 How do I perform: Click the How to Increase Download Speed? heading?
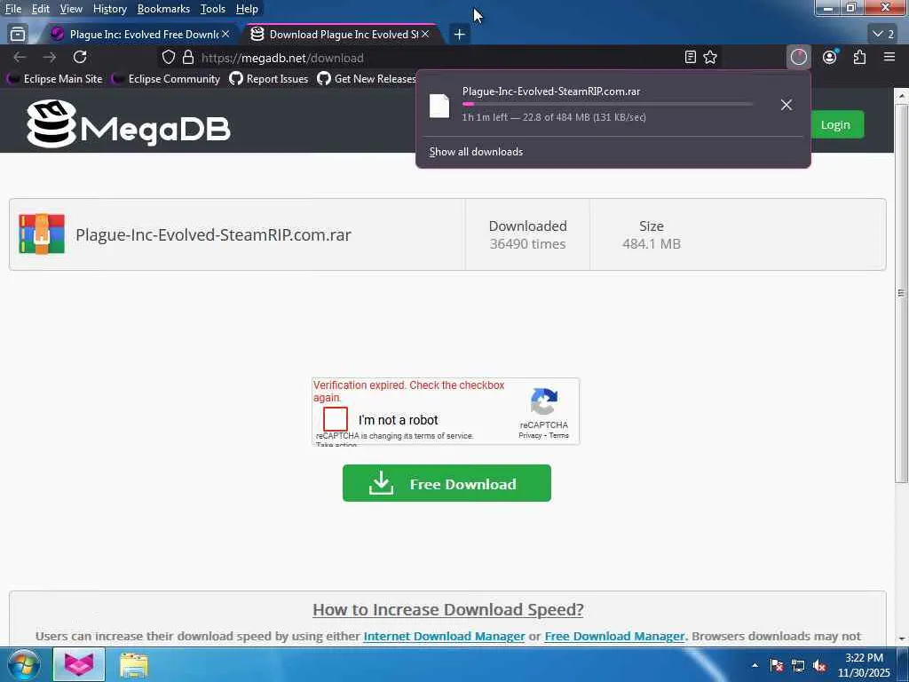pos(447,609)
